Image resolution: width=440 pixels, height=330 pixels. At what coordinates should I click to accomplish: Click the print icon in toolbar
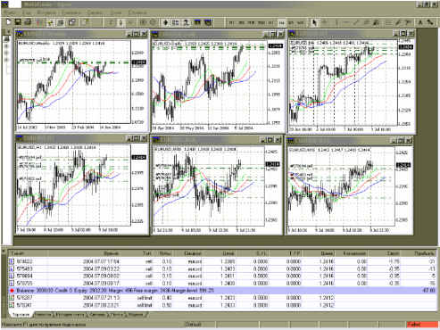28,22
